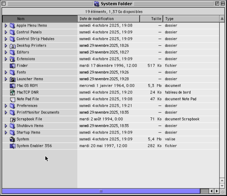Select the Scrapbook File icon
The image size is (227, 196).
[x=12, y=119]
